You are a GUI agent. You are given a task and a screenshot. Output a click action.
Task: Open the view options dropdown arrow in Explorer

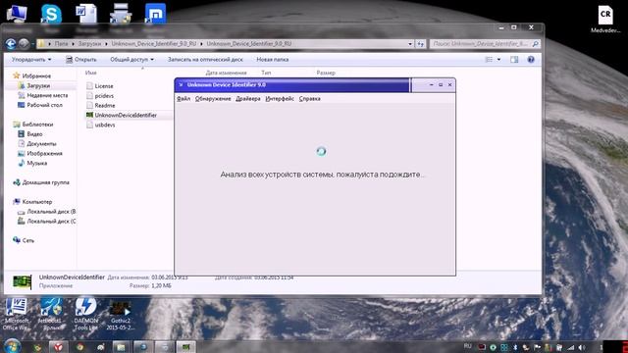click(x=498, y=59)
